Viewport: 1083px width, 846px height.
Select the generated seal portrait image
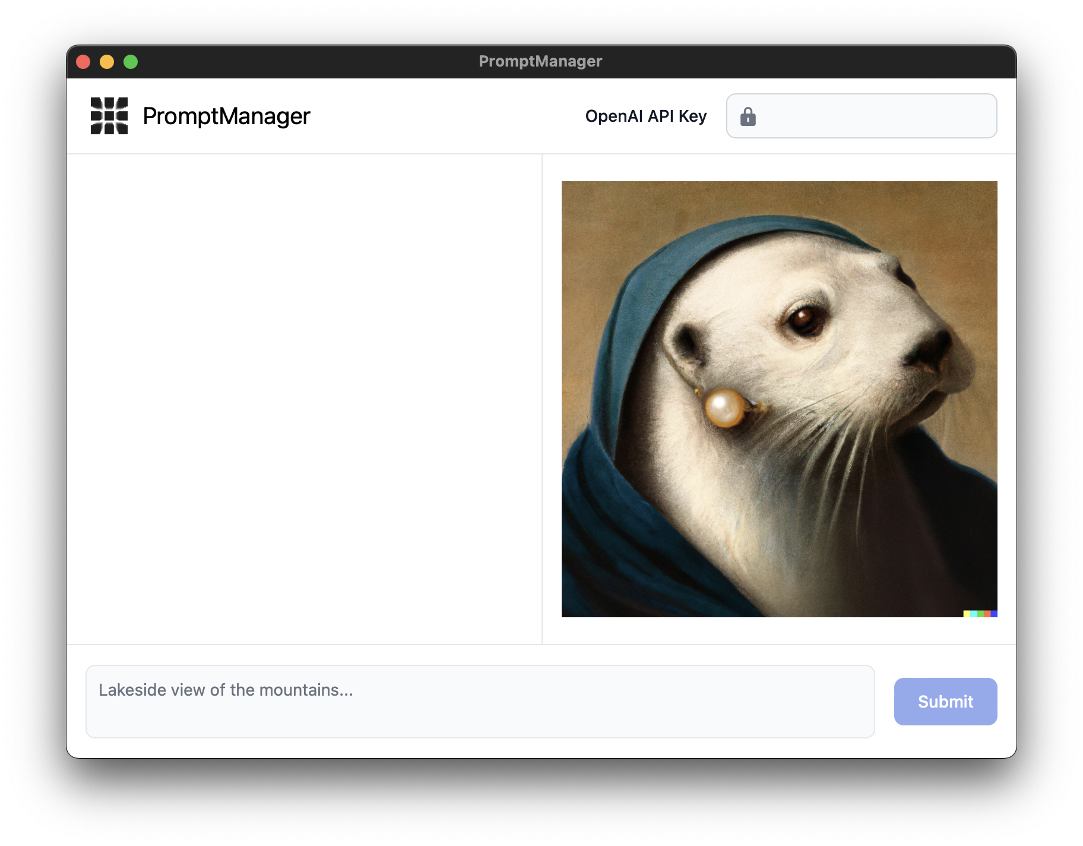780,399
